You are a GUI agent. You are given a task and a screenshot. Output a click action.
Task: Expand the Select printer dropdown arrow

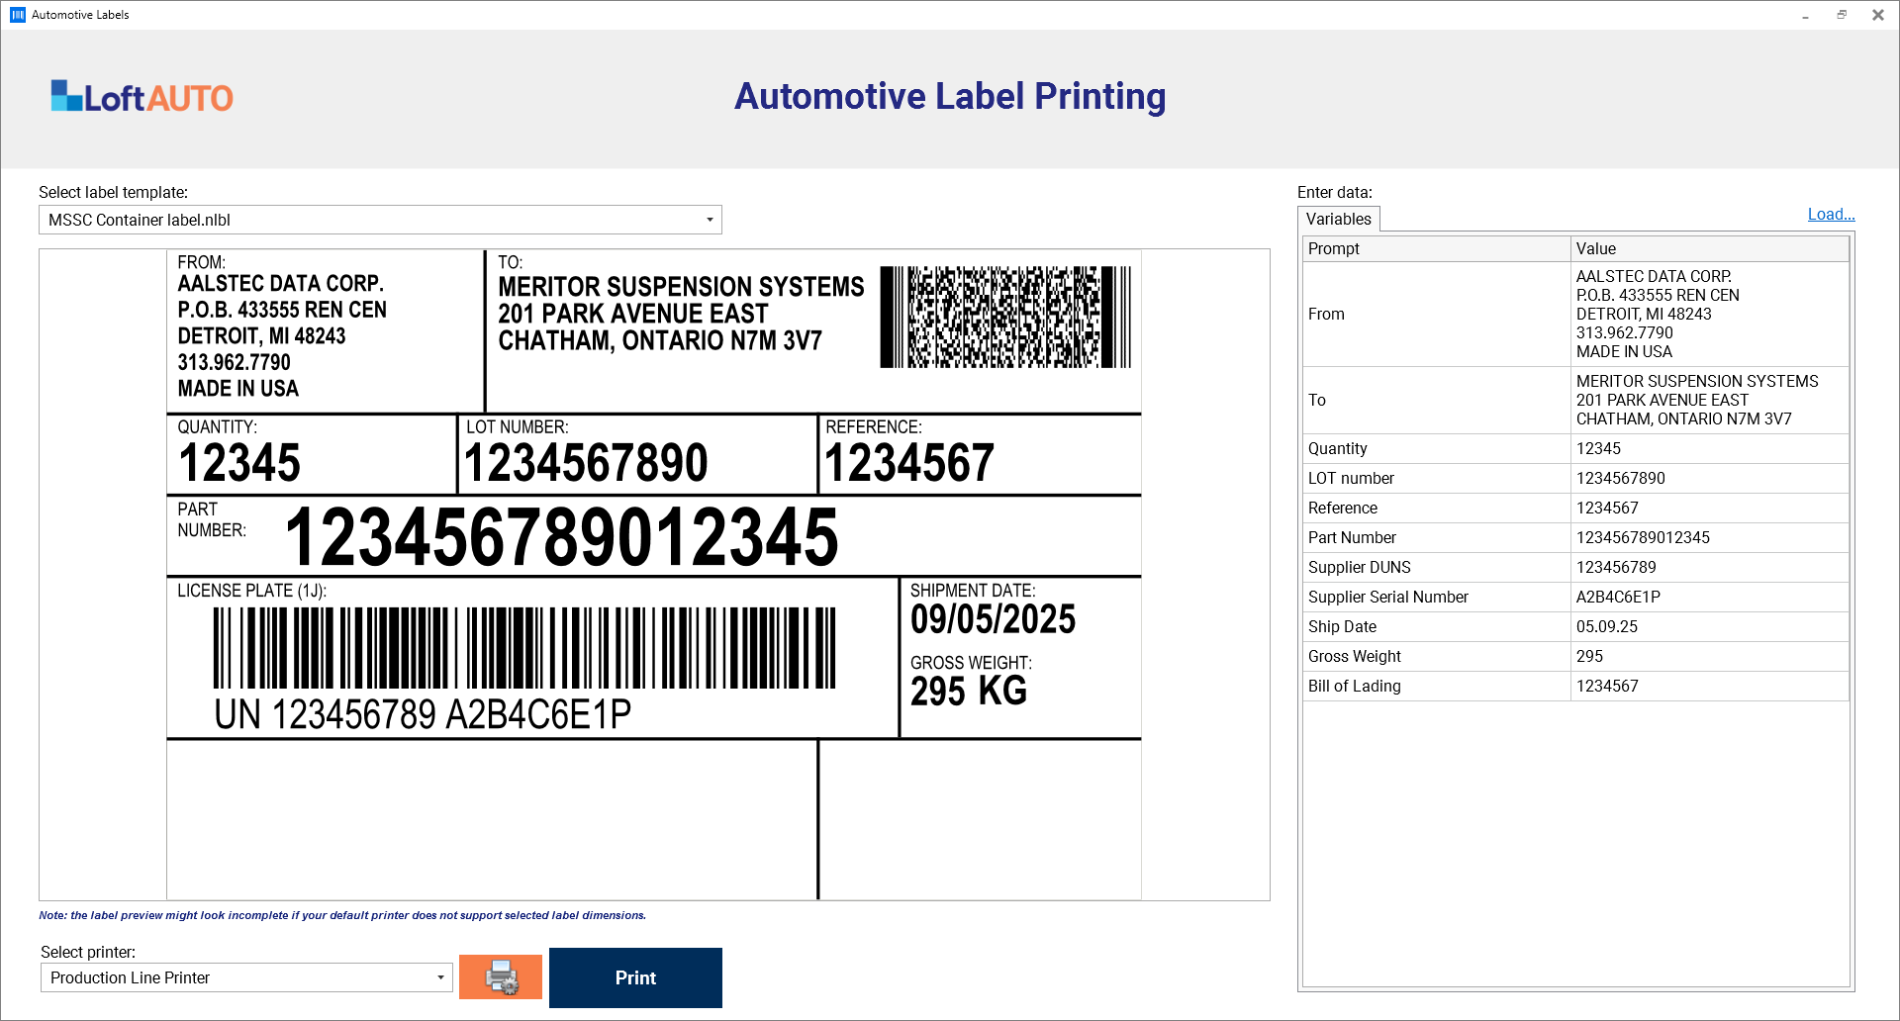pos(440,977)
